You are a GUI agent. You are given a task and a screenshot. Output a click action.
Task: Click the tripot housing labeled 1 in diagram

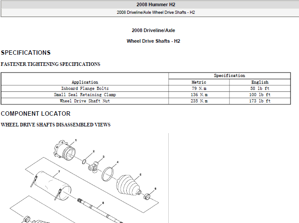[x=65, y=151]
